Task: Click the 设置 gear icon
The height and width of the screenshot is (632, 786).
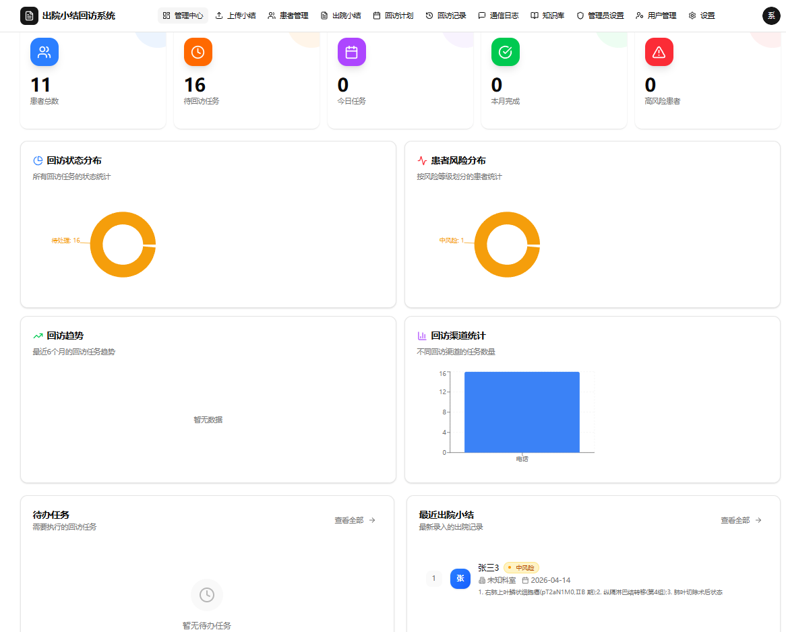Action: 692,15
